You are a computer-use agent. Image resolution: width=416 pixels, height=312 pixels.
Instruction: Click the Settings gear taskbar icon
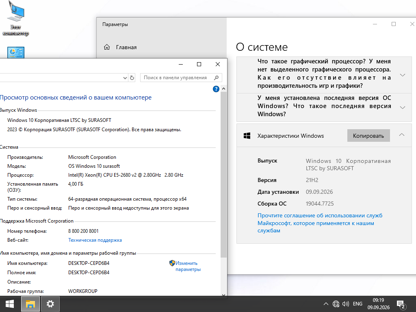(50, 304)
